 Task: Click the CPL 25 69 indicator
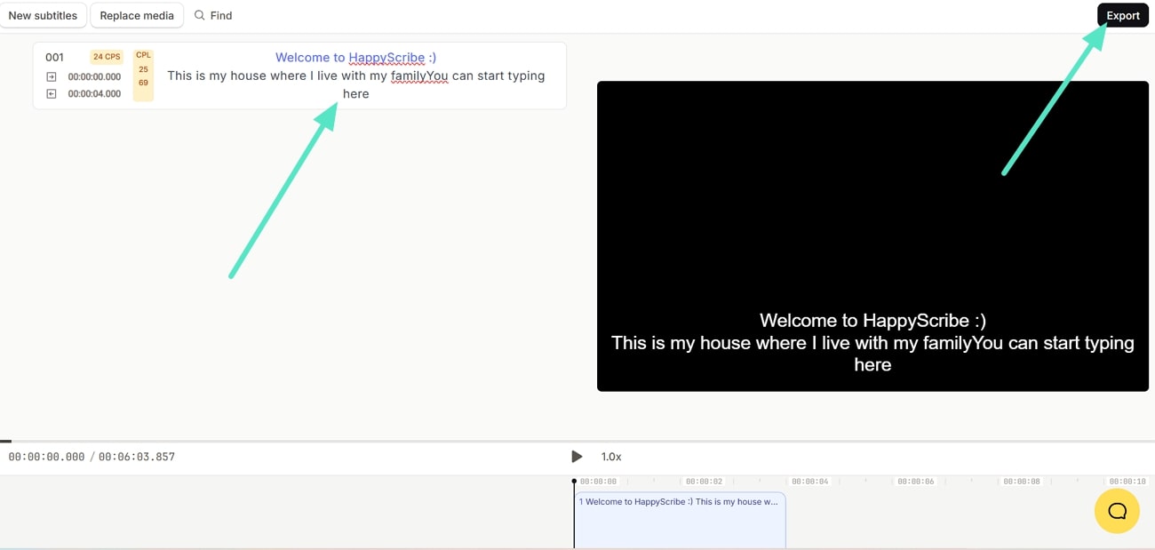point(143,76)
